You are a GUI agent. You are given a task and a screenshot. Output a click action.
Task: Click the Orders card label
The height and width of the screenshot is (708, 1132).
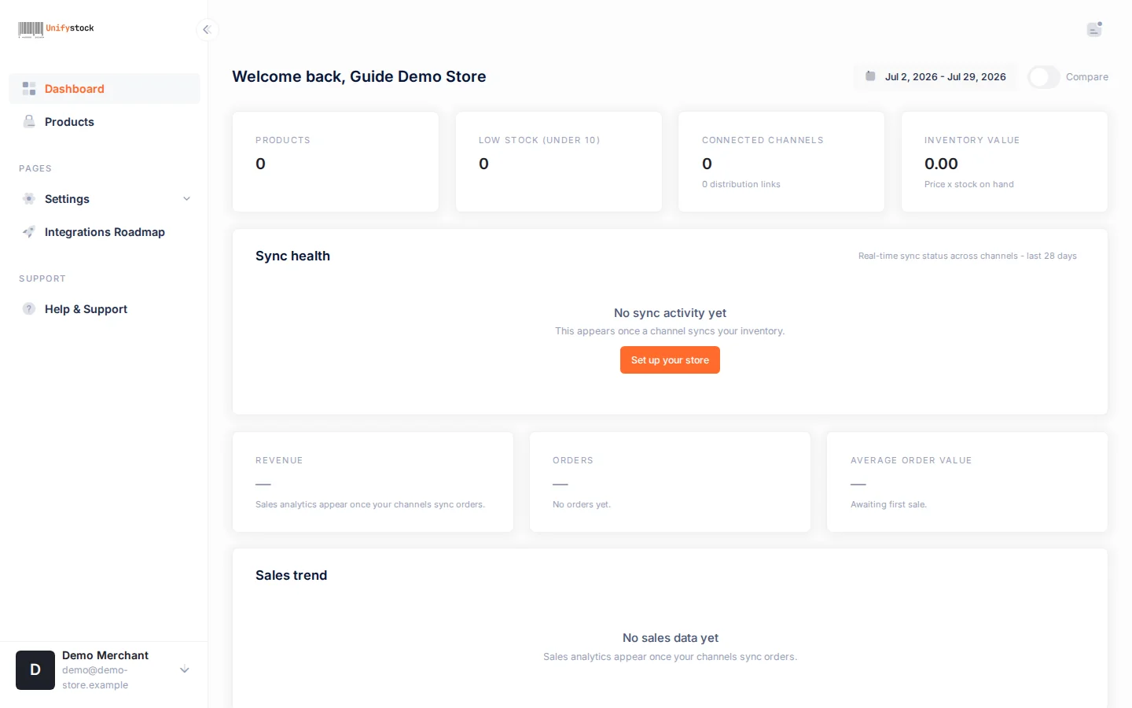573,460
